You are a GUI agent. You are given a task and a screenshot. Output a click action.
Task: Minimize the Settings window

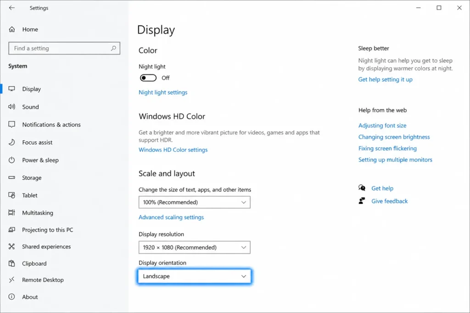tap(419, 8)
